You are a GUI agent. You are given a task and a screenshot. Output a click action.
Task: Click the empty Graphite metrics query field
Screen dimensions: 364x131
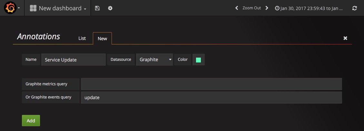[x=211, y=84]
